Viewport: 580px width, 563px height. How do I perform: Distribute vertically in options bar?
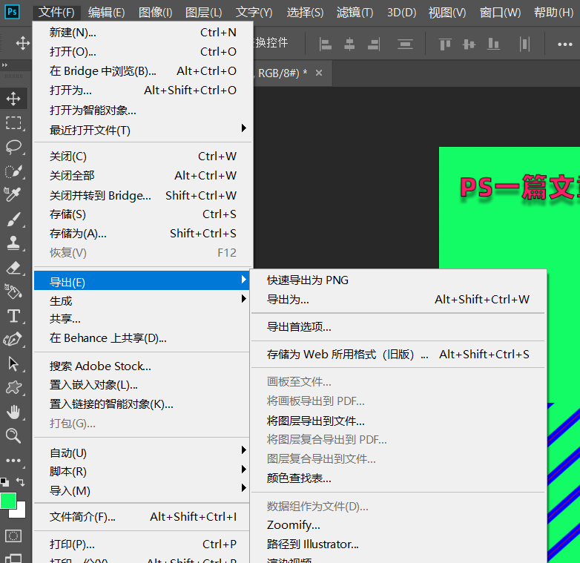coord(405,45)
